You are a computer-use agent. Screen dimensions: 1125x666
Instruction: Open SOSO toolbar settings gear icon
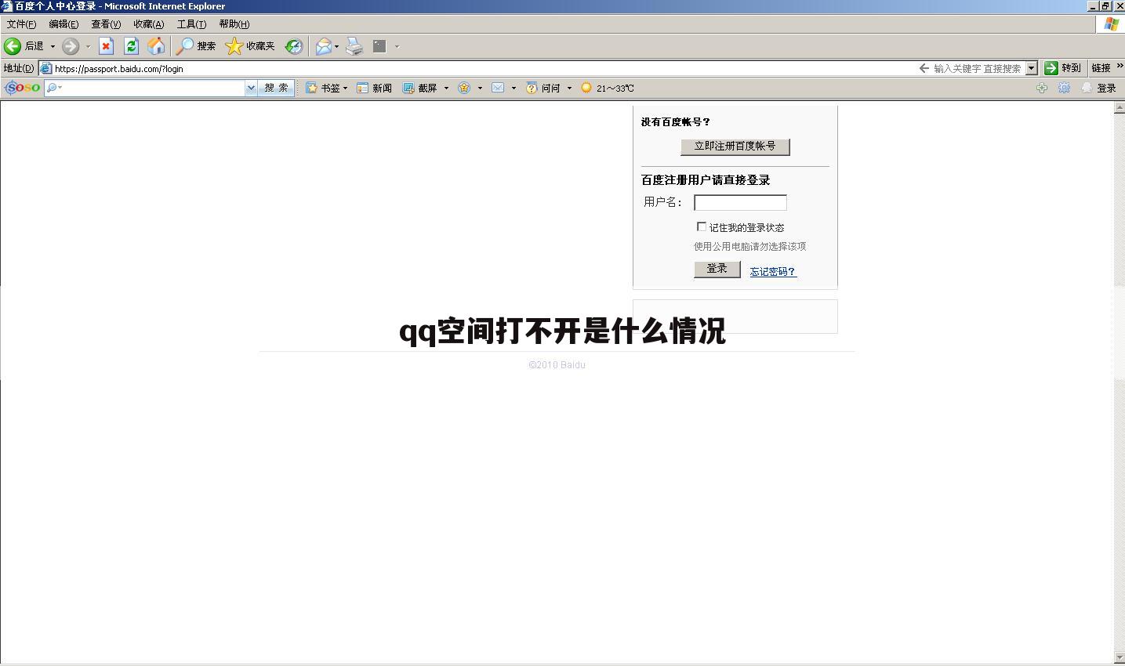click(x=1064, y=88)
